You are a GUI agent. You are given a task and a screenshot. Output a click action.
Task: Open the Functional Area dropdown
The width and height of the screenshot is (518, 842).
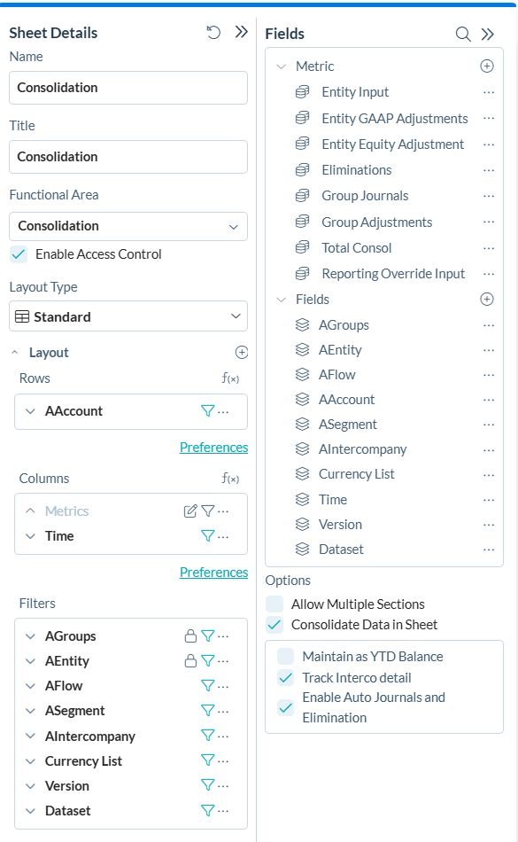128,226
